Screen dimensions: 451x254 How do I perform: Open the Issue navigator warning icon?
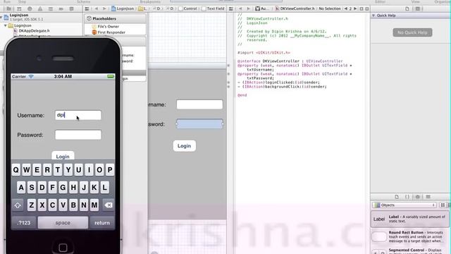(x=40, y=8)
